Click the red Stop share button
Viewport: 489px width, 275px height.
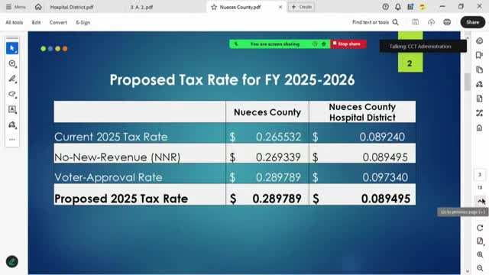[x=348, y=44]
